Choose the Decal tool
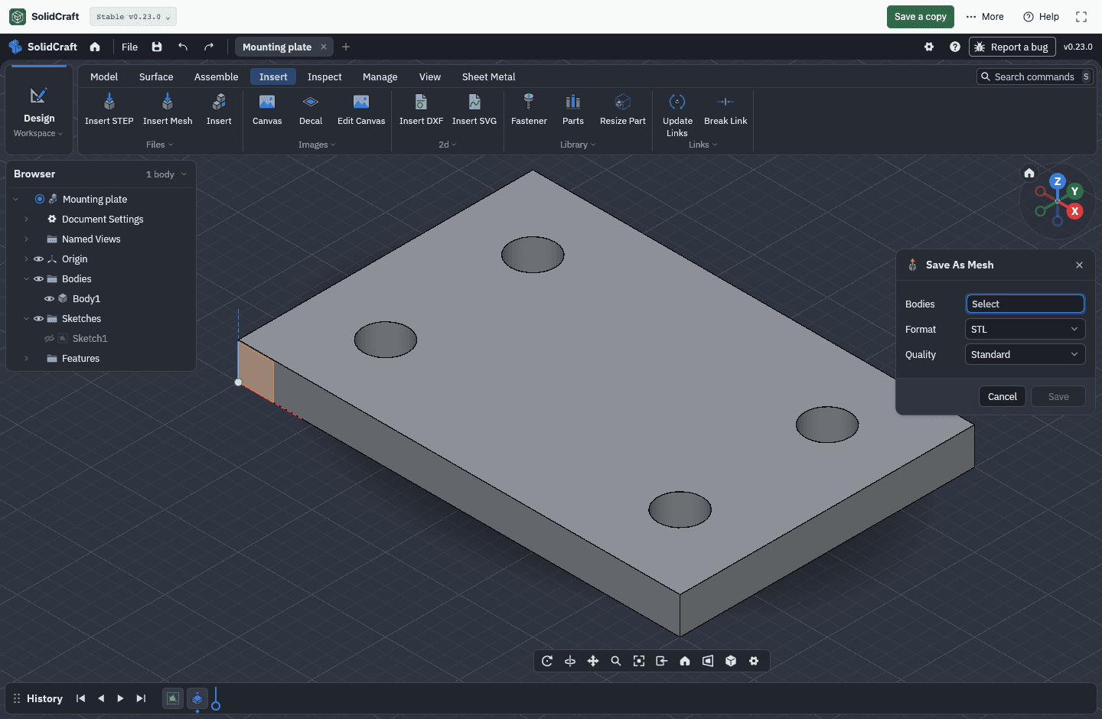 click(x=311, y=109)
